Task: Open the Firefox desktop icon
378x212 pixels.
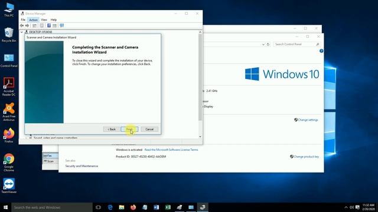Action: [x=9, y=135]
